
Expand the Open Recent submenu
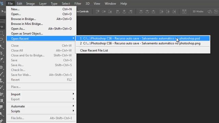point(41,39)
